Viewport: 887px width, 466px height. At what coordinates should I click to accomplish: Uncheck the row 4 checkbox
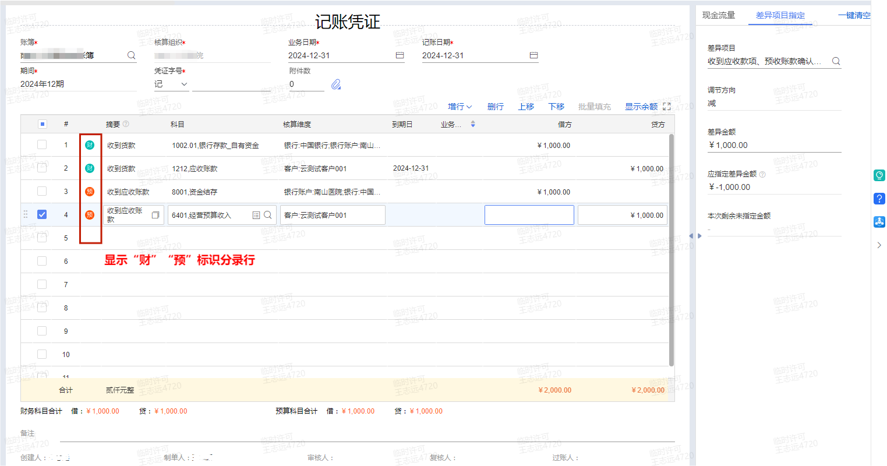[42, 214]
